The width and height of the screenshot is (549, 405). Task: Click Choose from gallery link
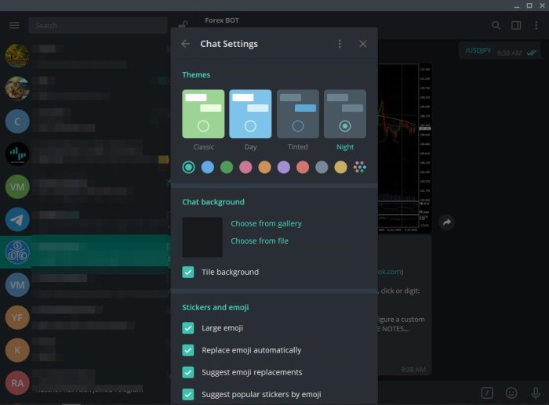coord(266,223)
